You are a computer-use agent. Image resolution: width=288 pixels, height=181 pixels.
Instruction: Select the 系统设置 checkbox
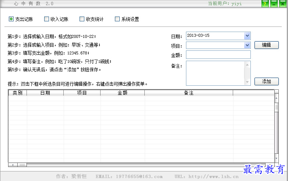click(117, 19)
